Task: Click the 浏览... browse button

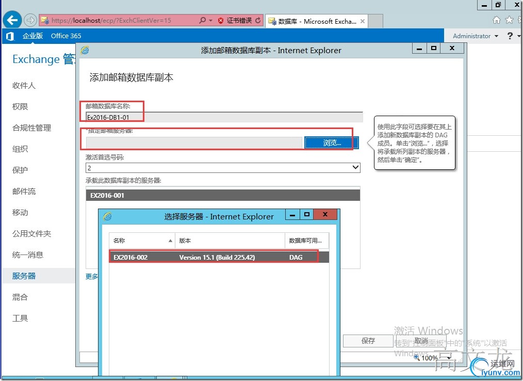Action: (332, 143)
